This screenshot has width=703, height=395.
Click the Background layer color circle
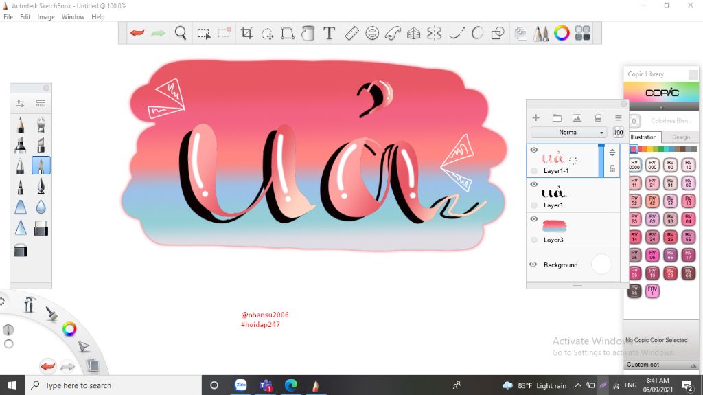601,264
